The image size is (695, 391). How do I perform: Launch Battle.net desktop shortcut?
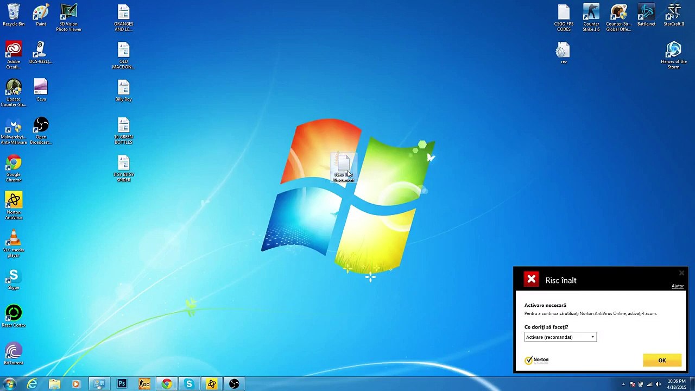[646, 16]
